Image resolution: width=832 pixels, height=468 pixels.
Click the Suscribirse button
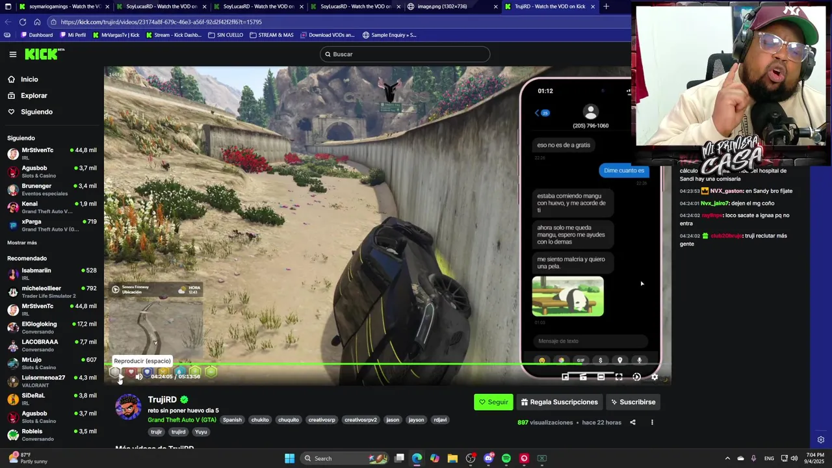[x=632, y=402]
